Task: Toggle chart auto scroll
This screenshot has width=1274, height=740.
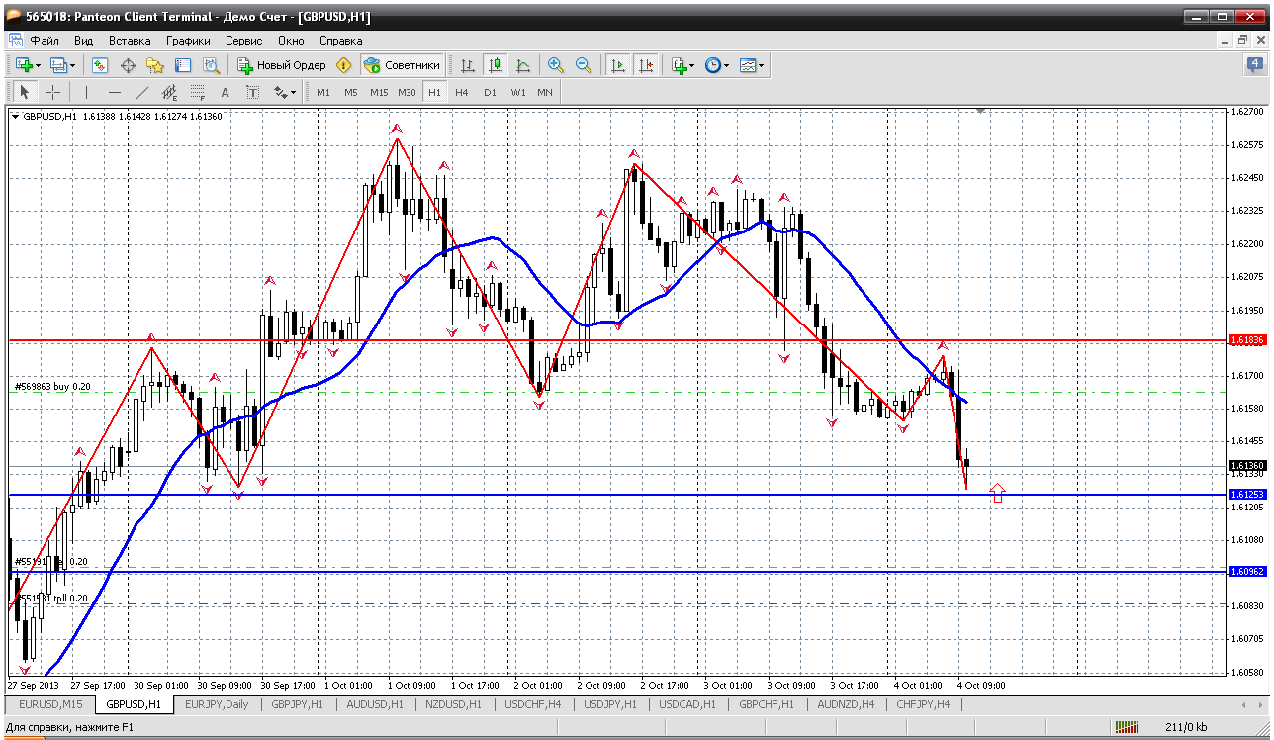Action: 618,65
